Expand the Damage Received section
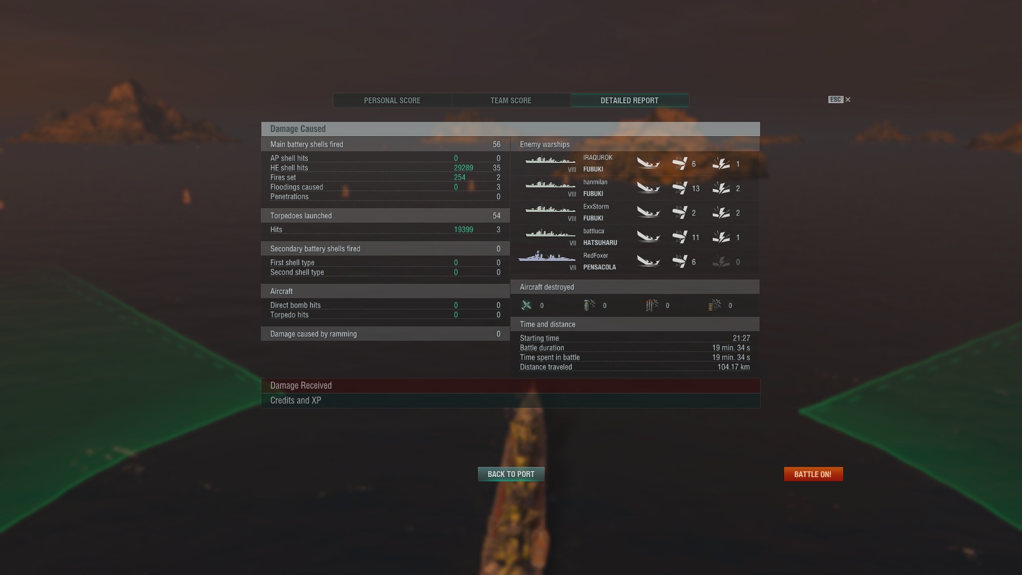Viewport: 1022px width, 575px height. [x=510, y=385]
